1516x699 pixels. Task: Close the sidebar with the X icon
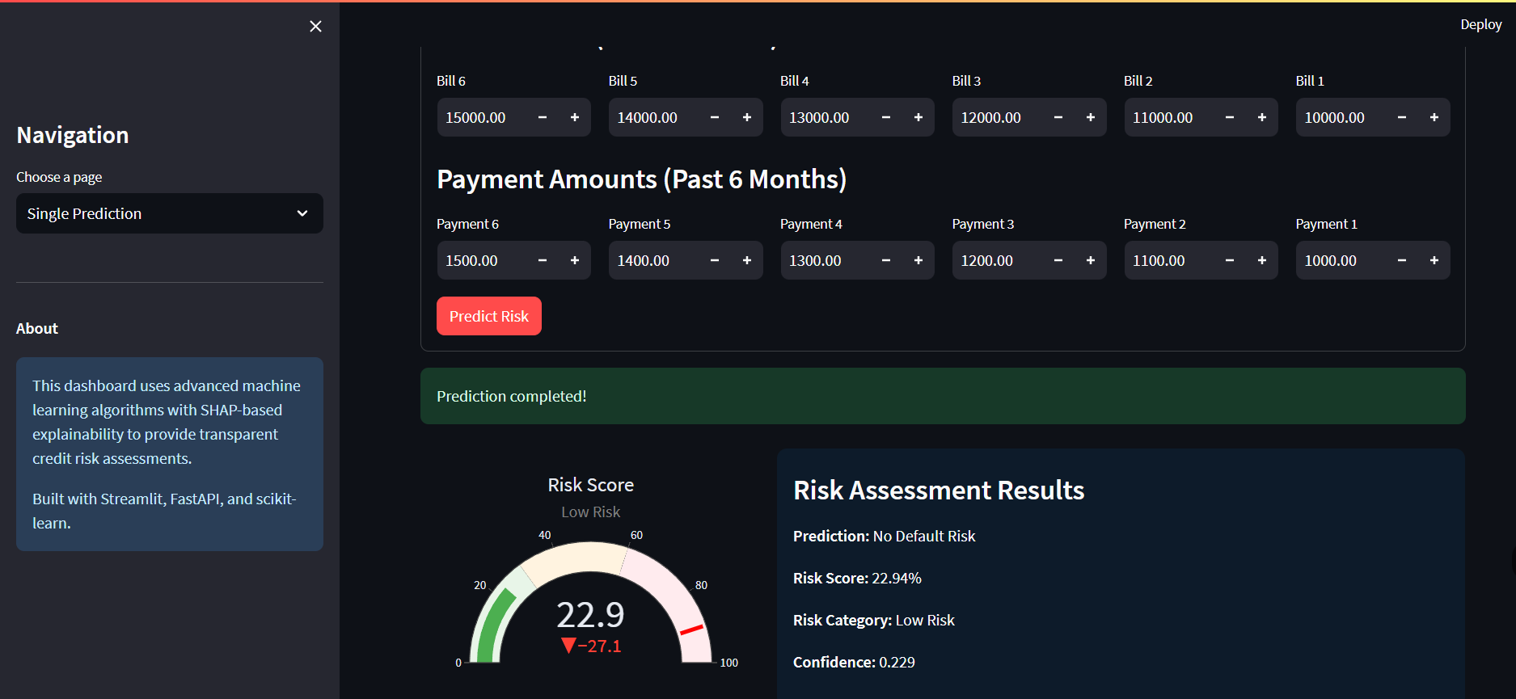click(x=315, y=27)
